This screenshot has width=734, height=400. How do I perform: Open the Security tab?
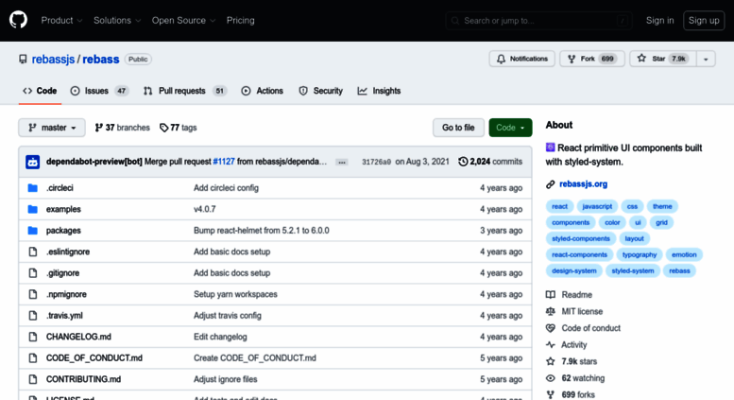point(320,91)
